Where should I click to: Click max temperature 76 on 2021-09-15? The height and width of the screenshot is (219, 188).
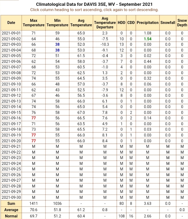[x=34, y=113]
